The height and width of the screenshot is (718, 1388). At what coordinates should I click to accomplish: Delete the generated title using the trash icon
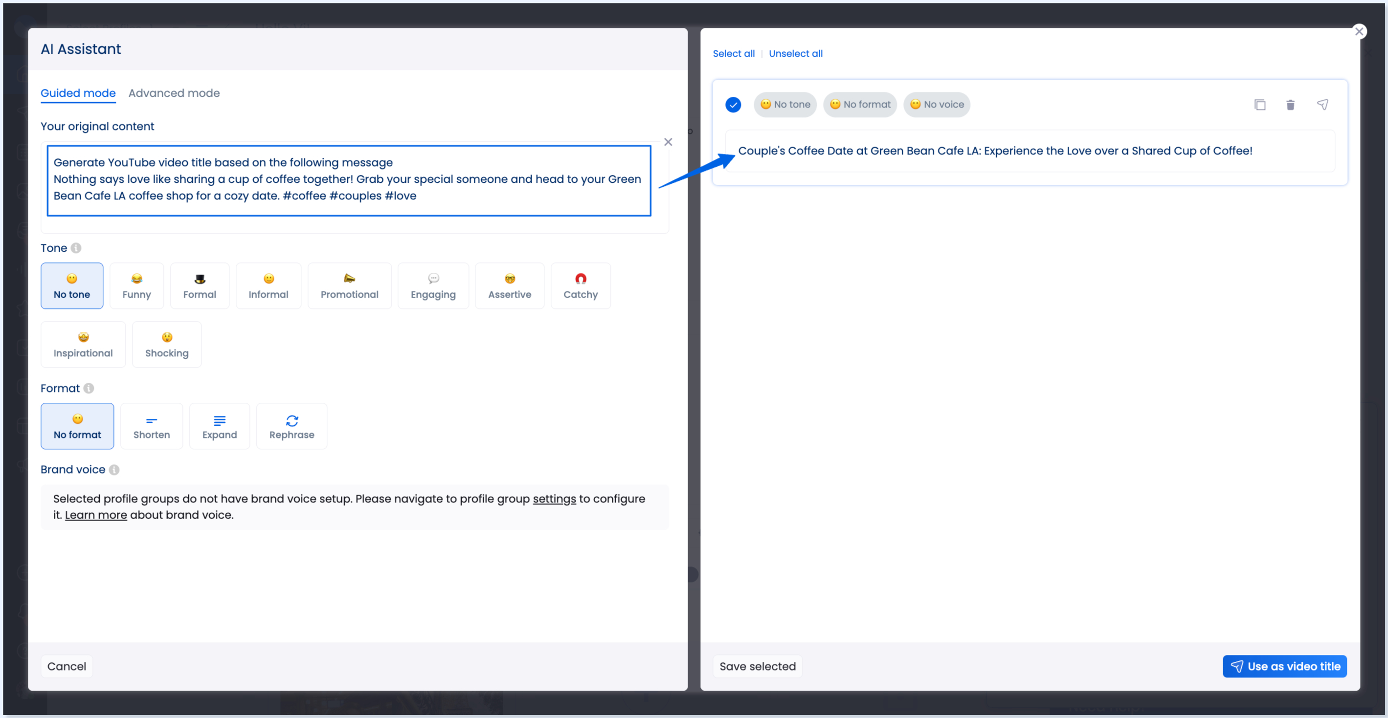click(x=1290, y=105)
